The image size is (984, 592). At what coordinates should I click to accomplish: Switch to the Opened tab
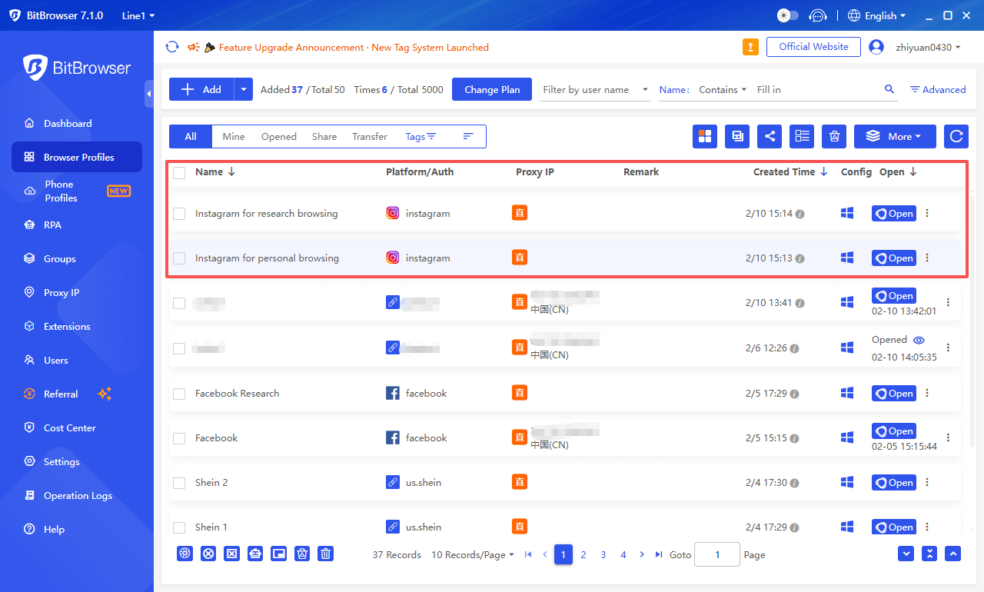pos(278,136)
